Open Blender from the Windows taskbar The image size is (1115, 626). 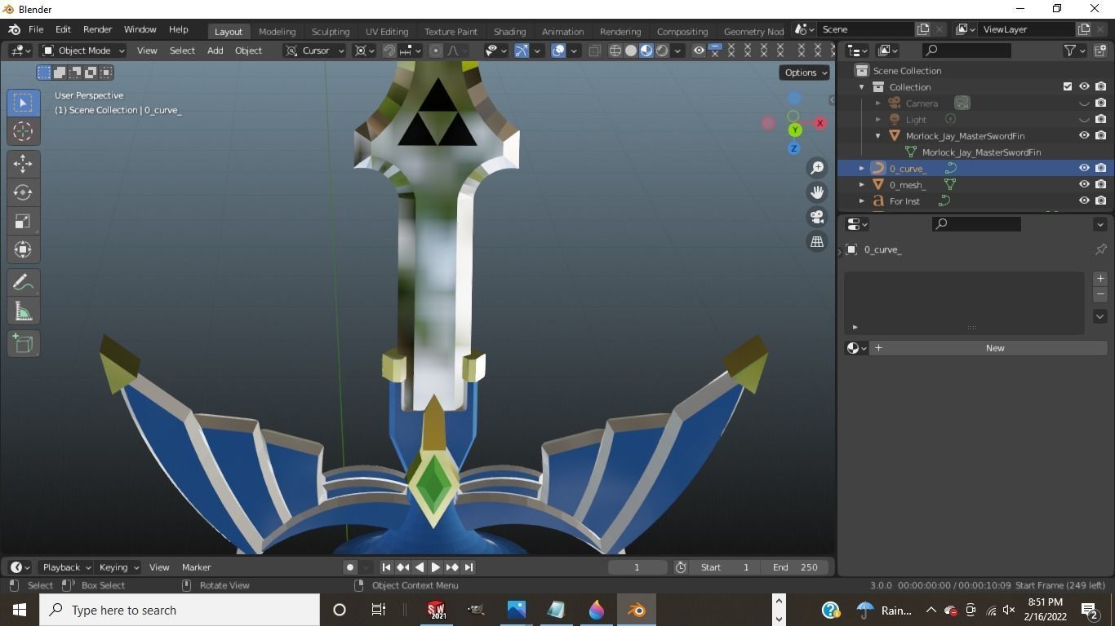pyautogui.click(x=637, y=610)
